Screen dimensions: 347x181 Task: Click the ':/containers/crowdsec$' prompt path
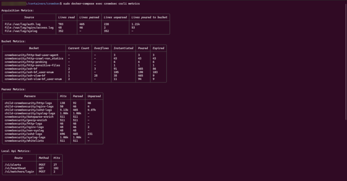click(x=44, y=4)
